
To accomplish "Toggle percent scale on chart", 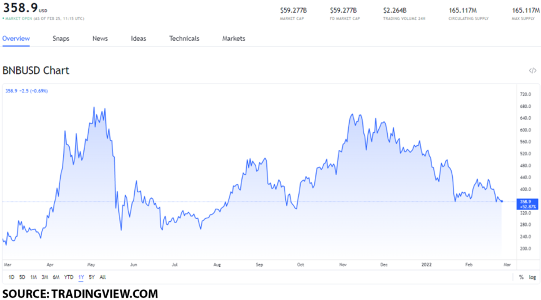I will (521, 277).
